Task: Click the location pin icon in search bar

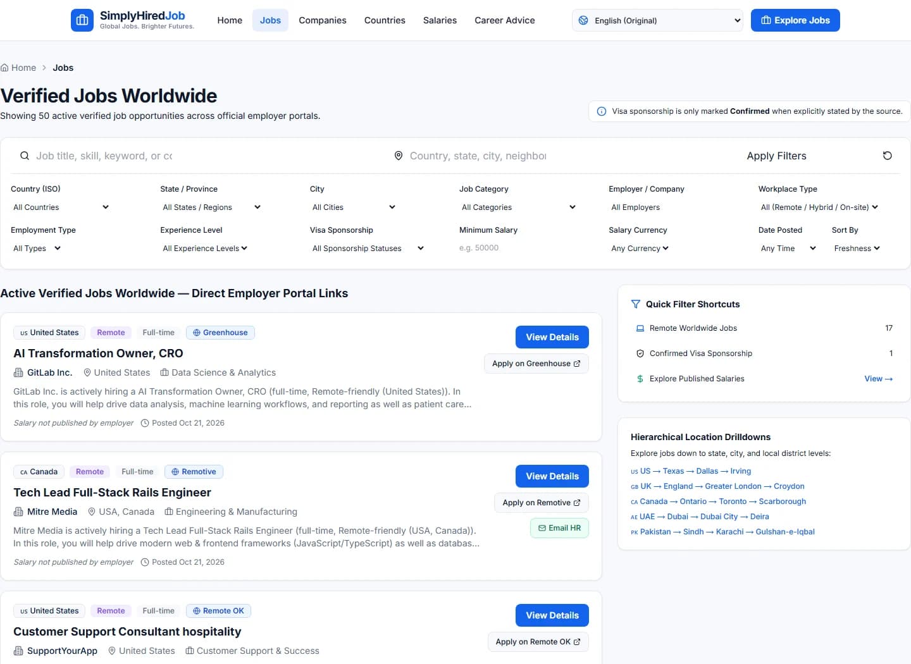Action: (x=399, y=156)
